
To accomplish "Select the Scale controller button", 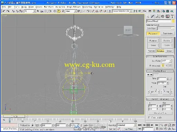I will click(169, 51).
